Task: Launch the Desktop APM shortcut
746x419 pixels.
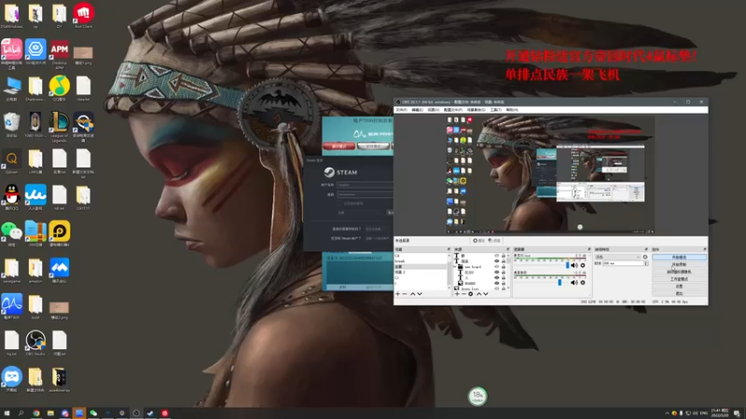Action: (x=60, y=53)
